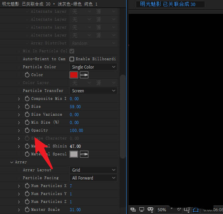
Task: Expand the Composite Mix property
Action: 19,99
